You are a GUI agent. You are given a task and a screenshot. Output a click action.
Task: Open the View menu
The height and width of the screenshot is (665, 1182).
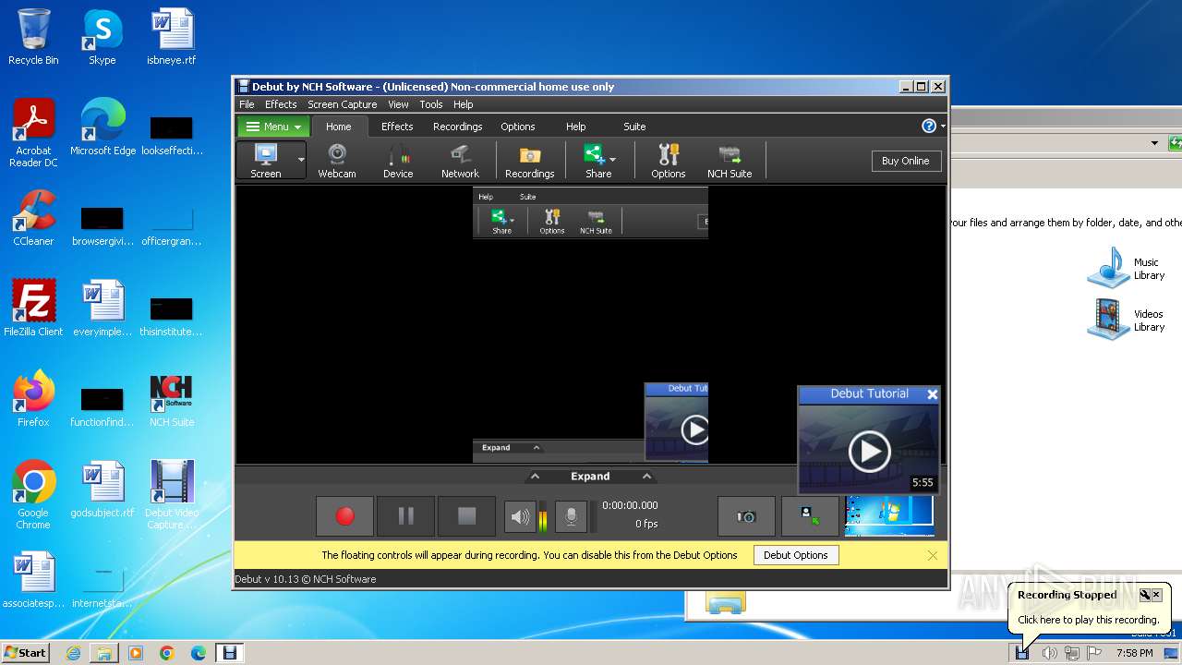point(398,104)
